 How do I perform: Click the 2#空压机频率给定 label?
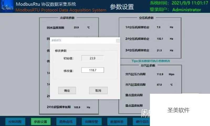point(137,39)
